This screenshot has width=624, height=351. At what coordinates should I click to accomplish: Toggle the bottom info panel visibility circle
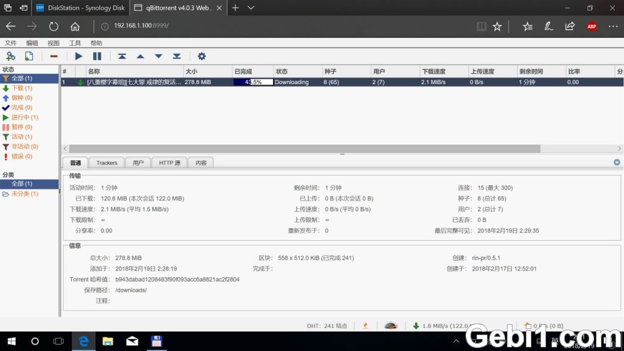[x=616, y=162]
